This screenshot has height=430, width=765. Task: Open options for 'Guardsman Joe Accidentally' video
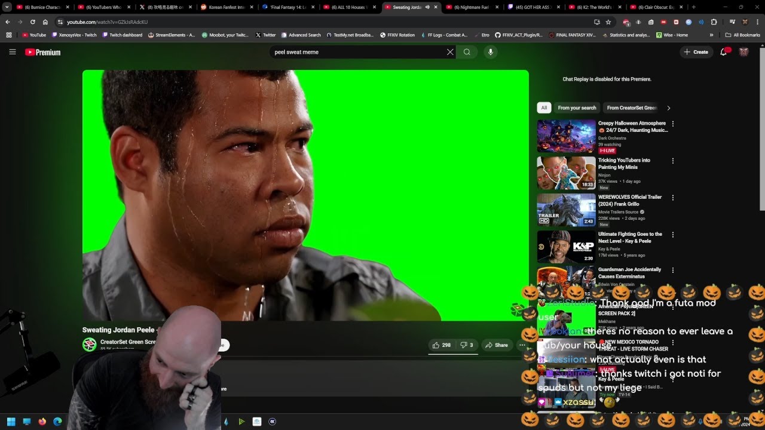point(673,270)
